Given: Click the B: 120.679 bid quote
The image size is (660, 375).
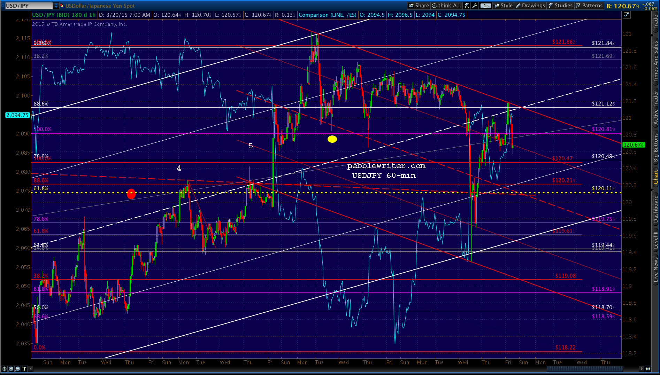Looking at the screenshot, I should 623,6.
